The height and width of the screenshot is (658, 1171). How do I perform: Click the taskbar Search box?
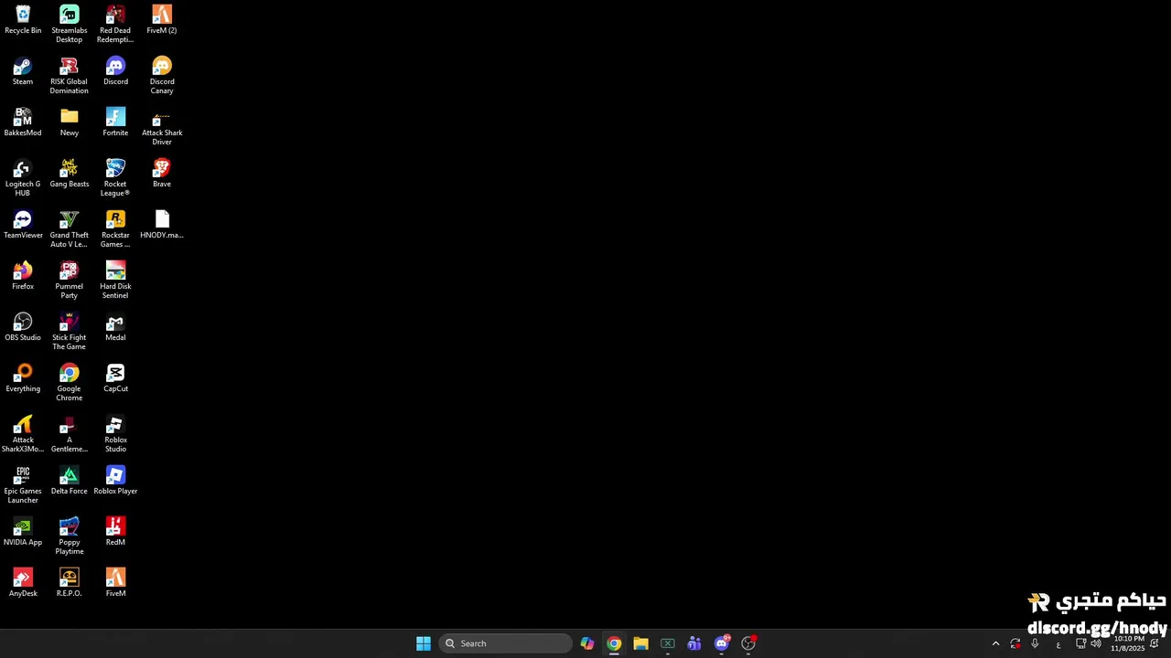click(x=506, y=643)
